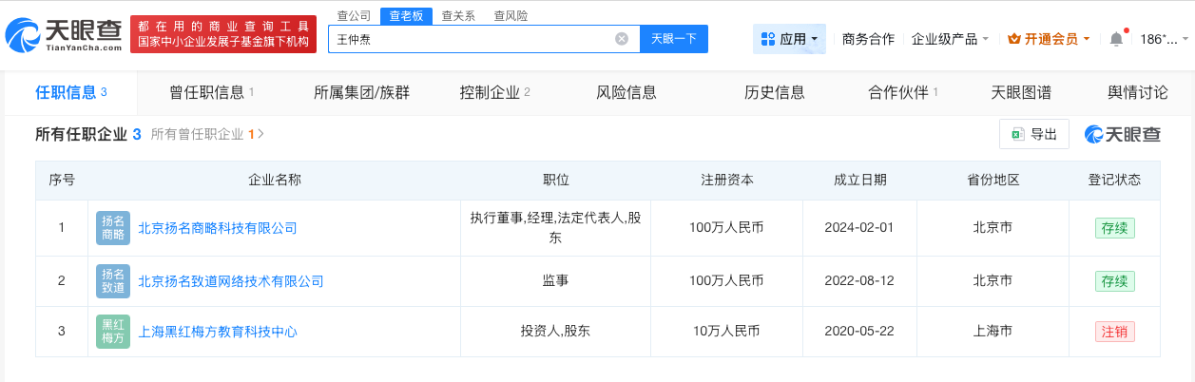Click the 黑红梅方 company logo badge
This screenshot has width=1195, height=382.
tap(113, 332)
